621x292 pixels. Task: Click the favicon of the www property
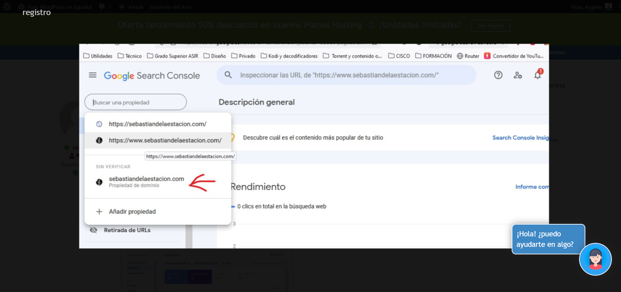coord(99,140)
